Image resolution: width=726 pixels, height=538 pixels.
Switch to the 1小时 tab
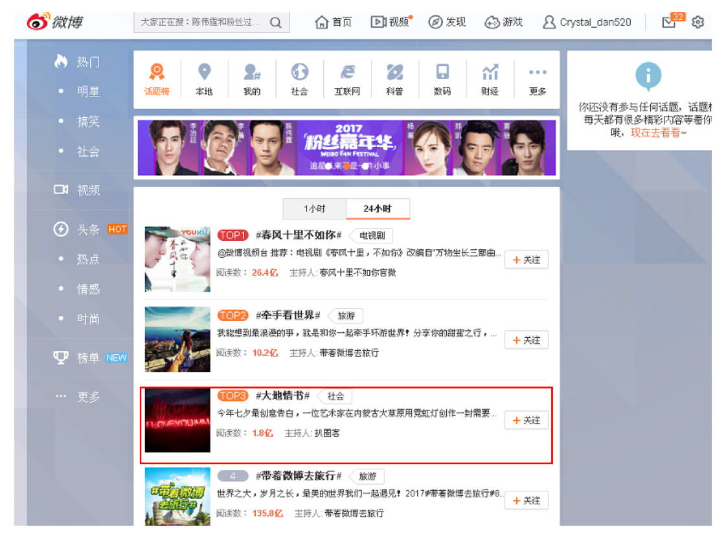click(x=315, y=209)
